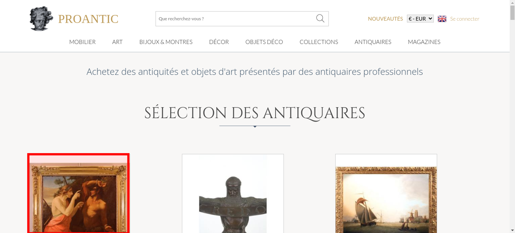Open the sailing ship painting thumbnail
The image size is (515, 233).
click(x=386, y=193)
